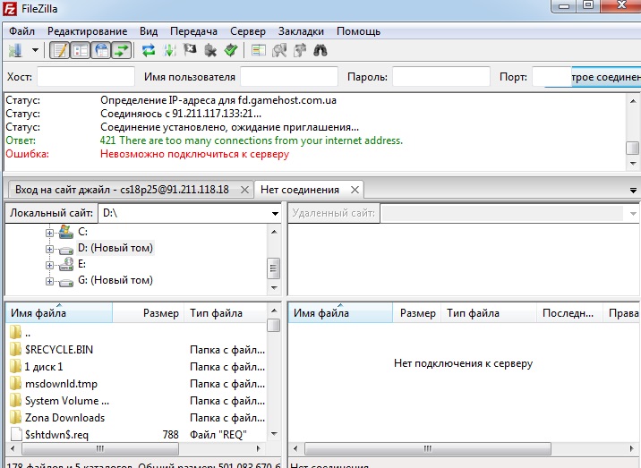
Task: Close the Нет соединения tab
Action: 355,190
